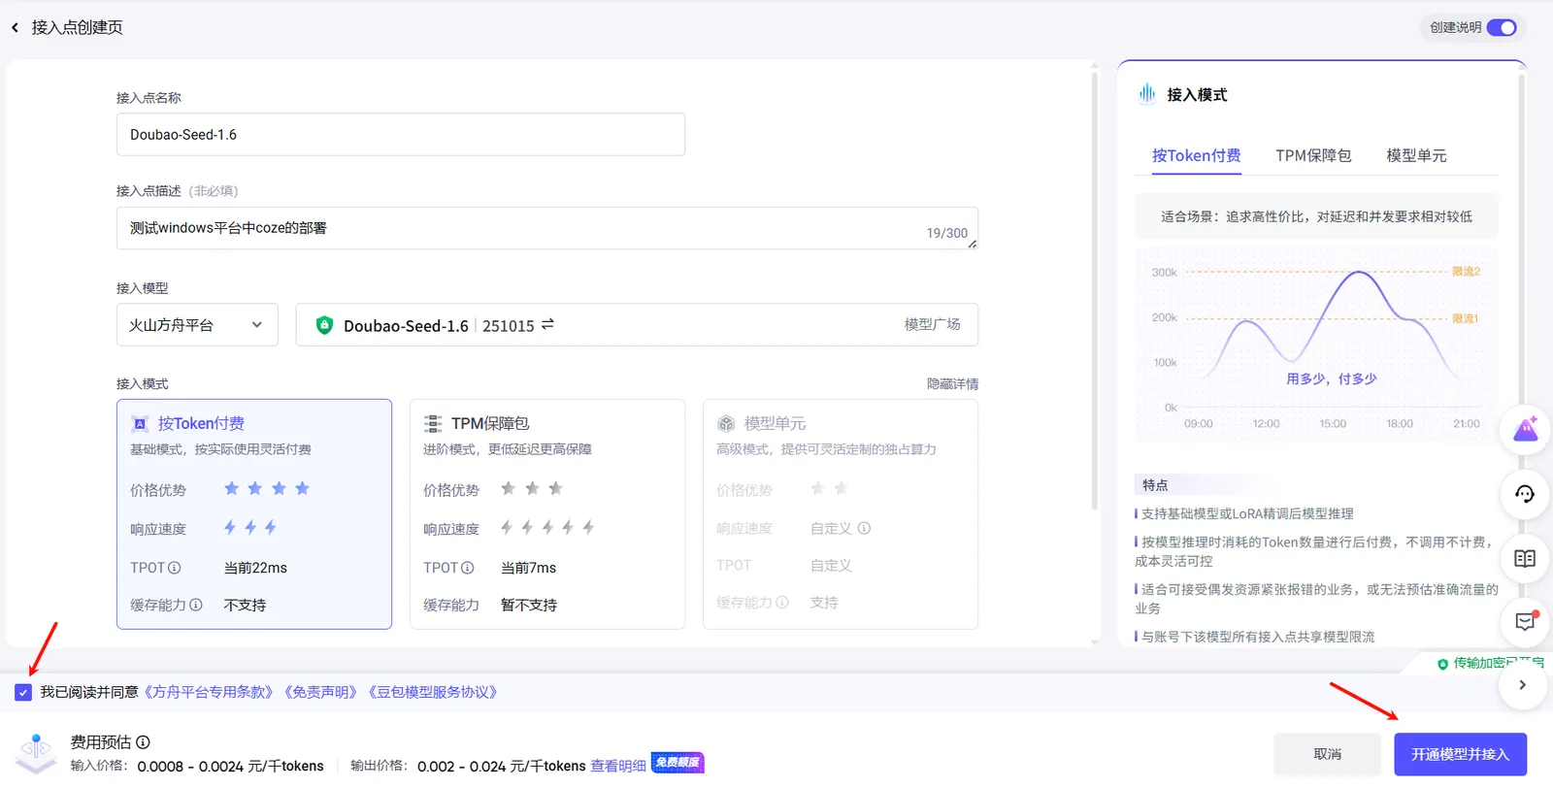Image resolution: width=1553 pixels, height=788 pixels.
Task: Open the 模型广场 link
Action: (x=932, y=324)
